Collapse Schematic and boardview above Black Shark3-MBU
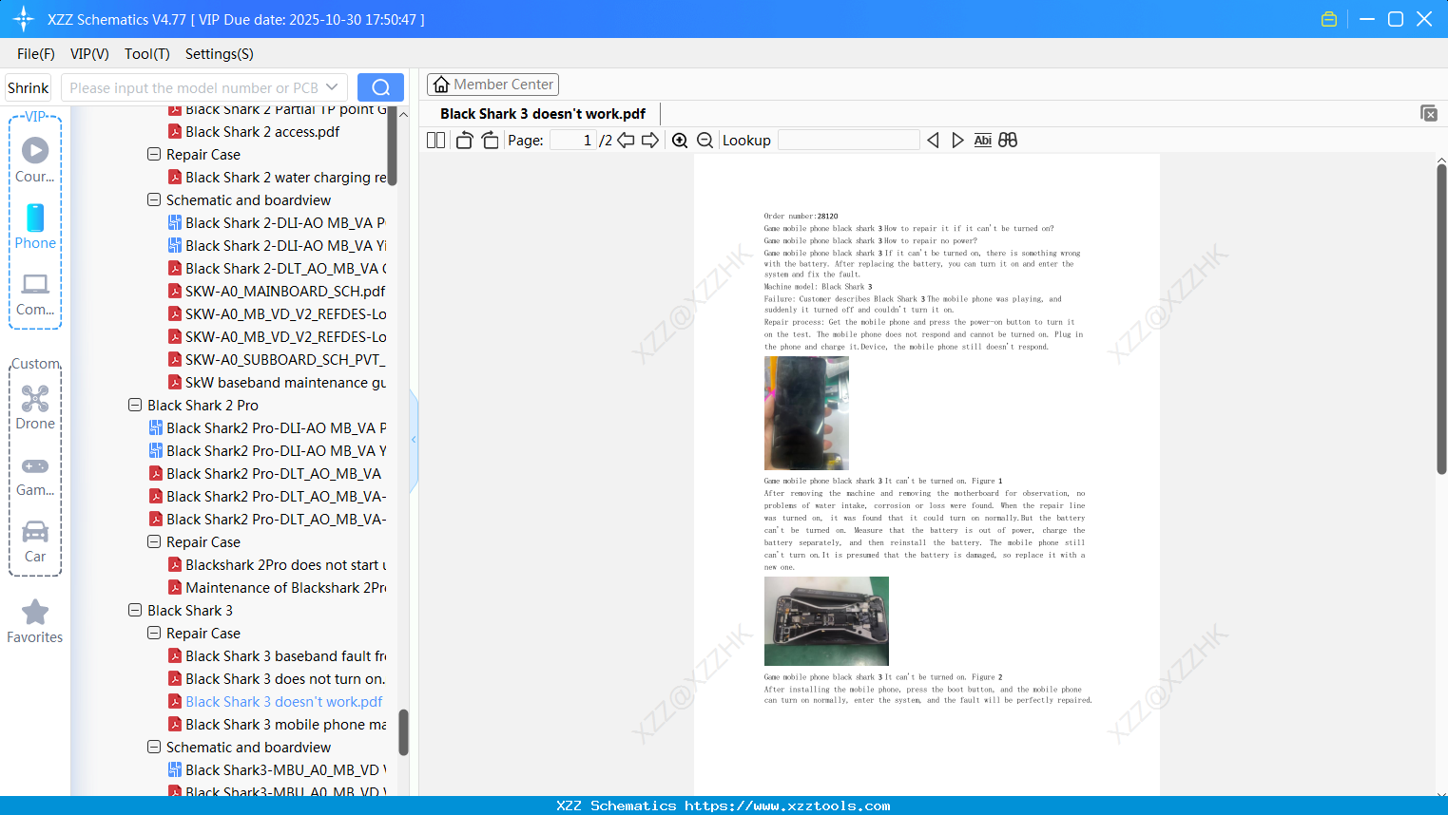The image size is (1448, 815). (x=154, y=747)
